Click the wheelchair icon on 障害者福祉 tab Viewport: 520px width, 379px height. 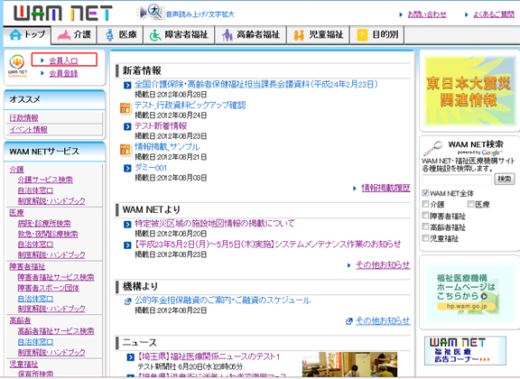point(155,35)
